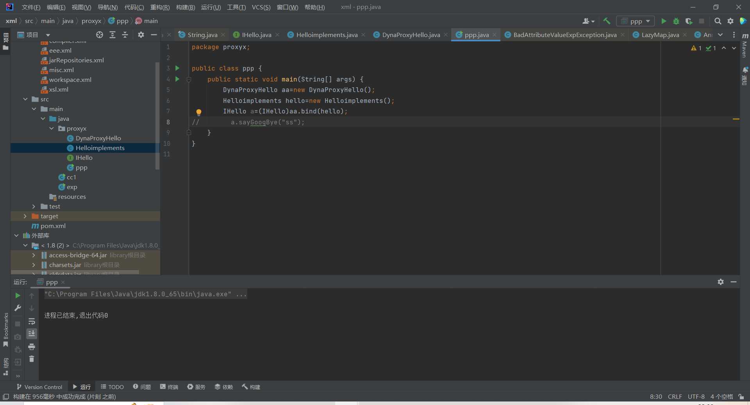Rerun ppp in the Run panel
Viewport: 750px width, 405px height.
click(x=18, y=295)
